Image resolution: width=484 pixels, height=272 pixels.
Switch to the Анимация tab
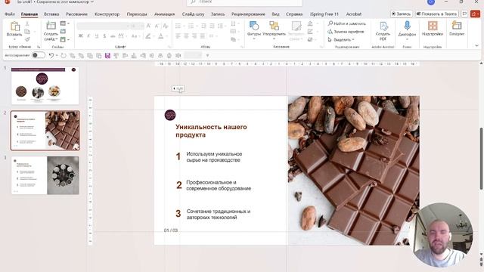point(165,14)
